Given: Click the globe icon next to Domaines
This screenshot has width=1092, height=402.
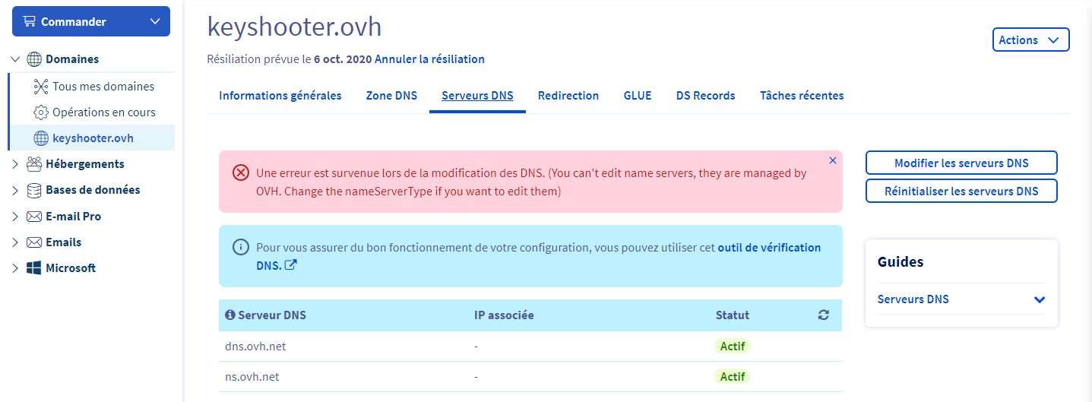Looking at the screenshot, I should point(34,59).
